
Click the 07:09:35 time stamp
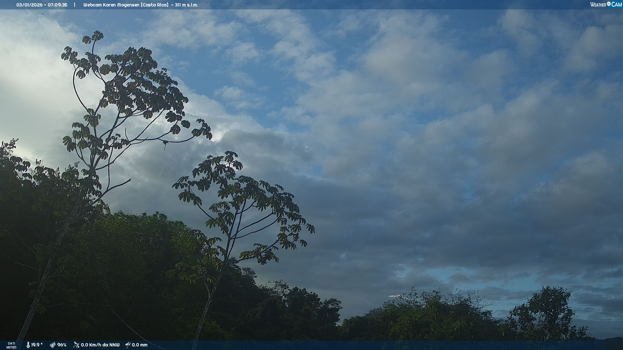pyautogui.click(x=57, y=5)
